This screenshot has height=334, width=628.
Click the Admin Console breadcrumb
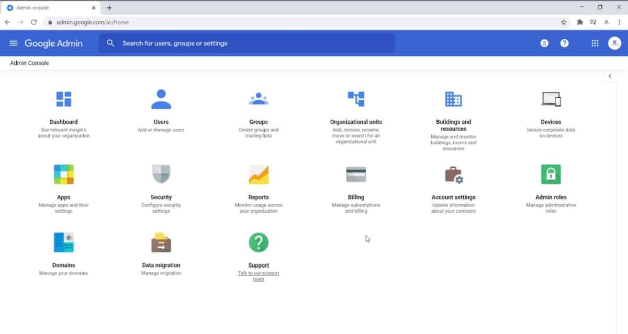tap(29, 63)
